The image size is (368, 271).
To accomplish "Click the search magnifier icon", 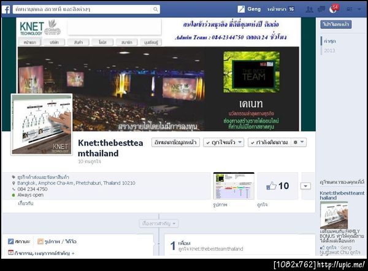I will [155, 9].
